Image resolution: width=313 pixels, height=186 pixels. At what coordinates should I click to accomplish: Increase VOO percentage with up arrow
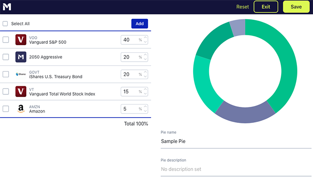click(x=145, y=38)
